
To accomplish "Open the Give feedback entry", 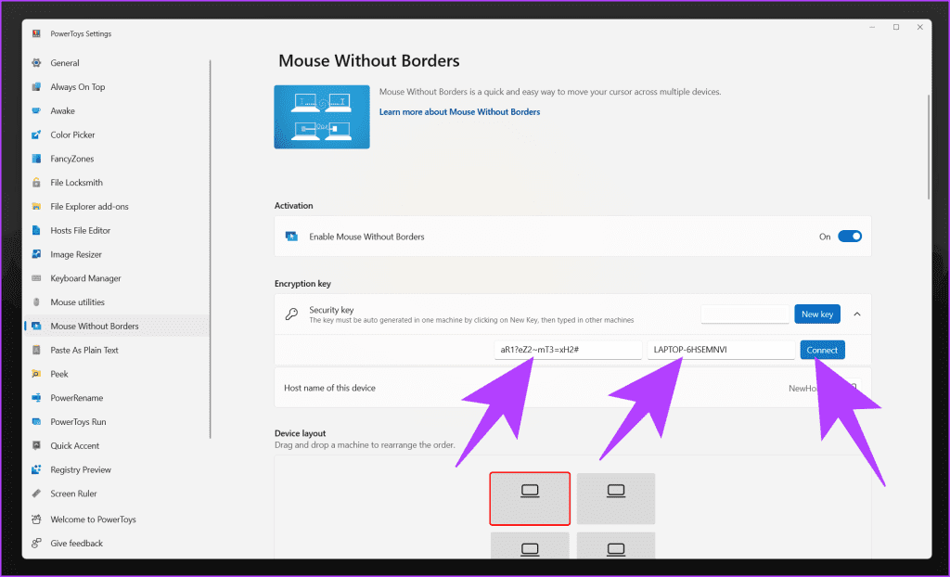I will click(115, 544).
